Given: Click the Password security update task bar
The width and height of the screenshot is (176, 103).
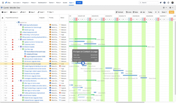Looking at the screenshot, I should (x=122, y=73).
